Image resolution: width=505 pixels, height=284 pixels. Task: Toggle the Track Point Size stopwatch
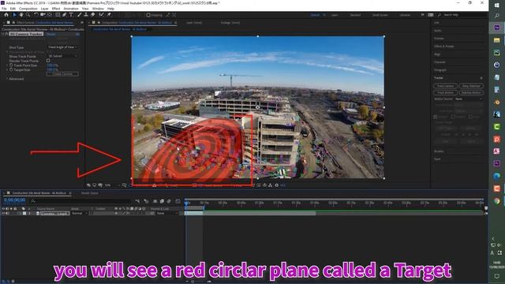point(11,65)
